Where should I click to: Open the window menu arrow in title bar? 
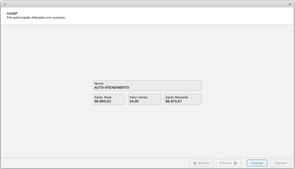click(x=5, y=4)
